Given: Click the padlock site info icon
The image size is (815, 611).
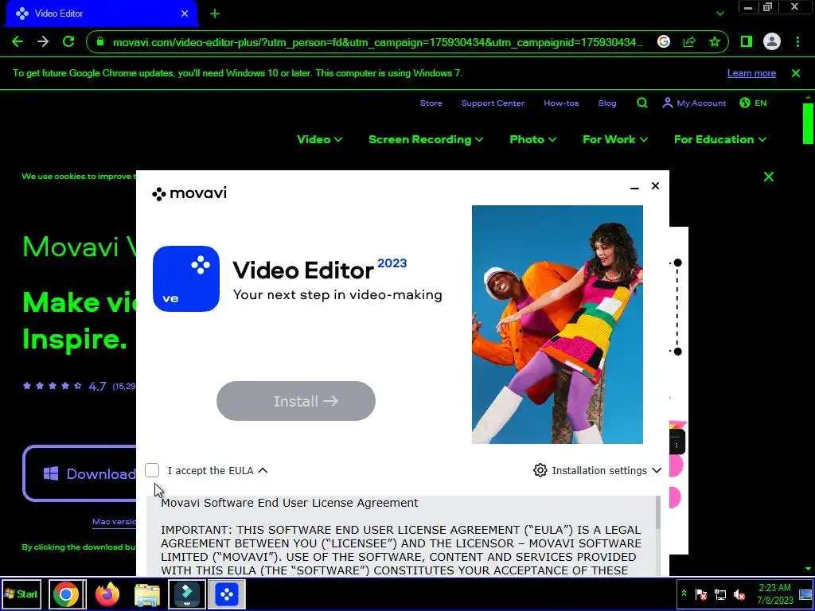Looking at the screenshot, I should [x=99, y=41].
